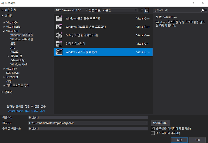
Task: Enable the create solution directory (솔루션용 디렉터리 만들기) checkbox
Action: pos(153,128)
